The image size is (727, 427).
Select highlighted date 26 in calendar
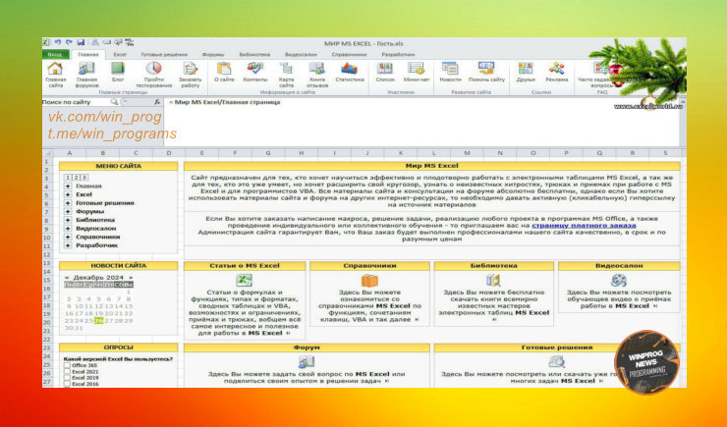coord(98,320)
